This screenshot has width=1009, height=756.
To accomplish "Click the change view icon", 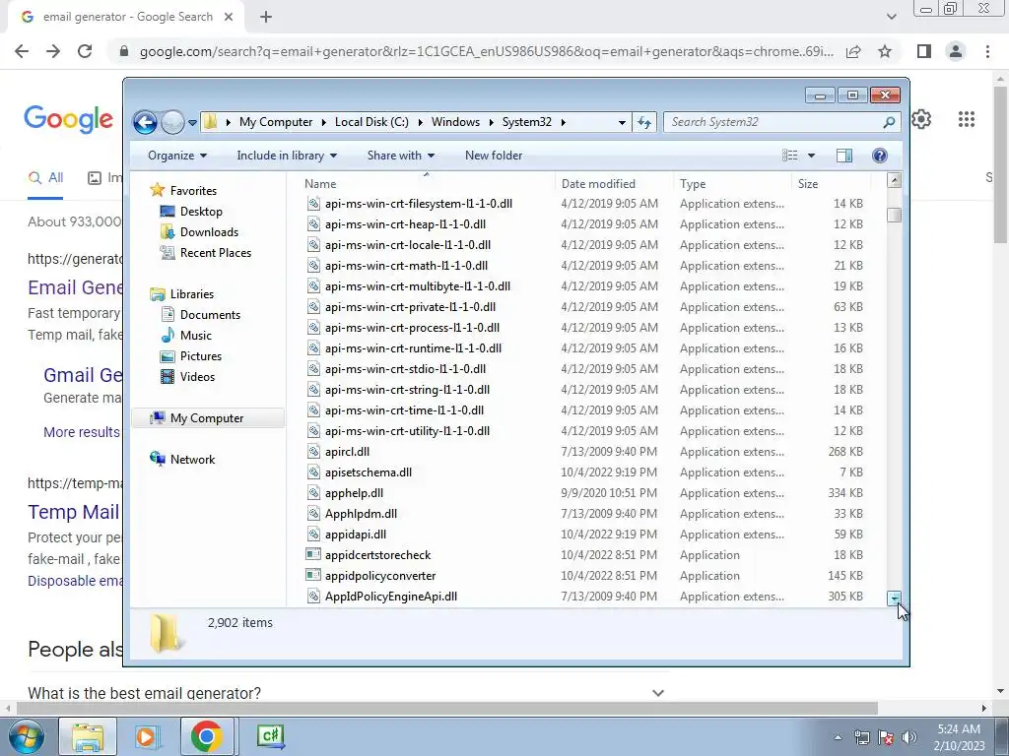I will pyautogui.click(x=789, y=156).
